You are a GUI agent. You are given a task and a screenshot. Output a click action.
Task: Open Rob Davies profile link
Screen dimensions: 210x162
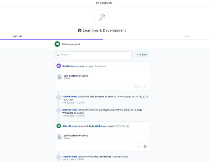click(x=68, y=66)
